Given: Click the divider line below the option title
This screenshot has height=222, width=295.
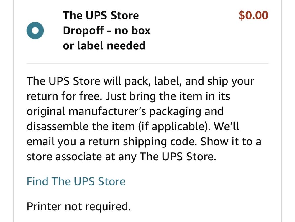Looking at the screenshot, I should 147,63.
